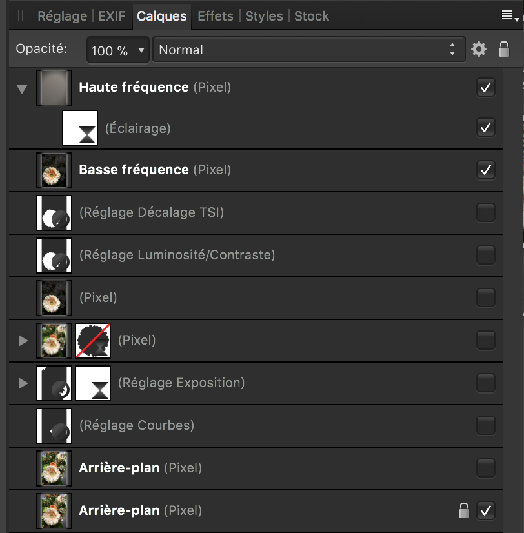This screenshot has height=533, width=524.
Task: Switch to the Effets tab
Action: click(x=216, y=16)
